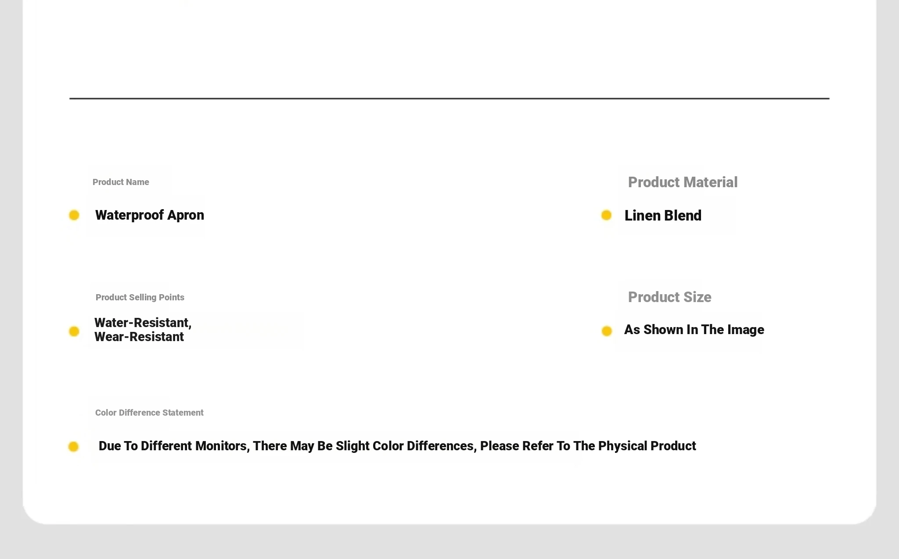
Task: Select the Product Name label
Action: (121, 182)
